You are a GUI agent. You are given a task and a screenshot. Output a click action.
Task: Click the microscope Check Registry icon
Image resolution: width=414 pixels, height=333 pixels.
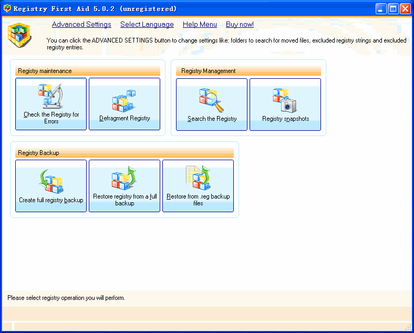[x=50, y=96]
